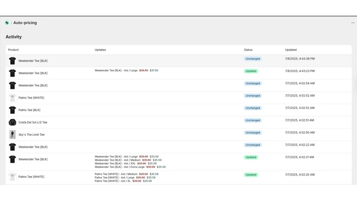Viewport: 357px width, 201px height.
Task: Open the Palms Tee [BLK] thumbnail
Action: pos(12,110)
